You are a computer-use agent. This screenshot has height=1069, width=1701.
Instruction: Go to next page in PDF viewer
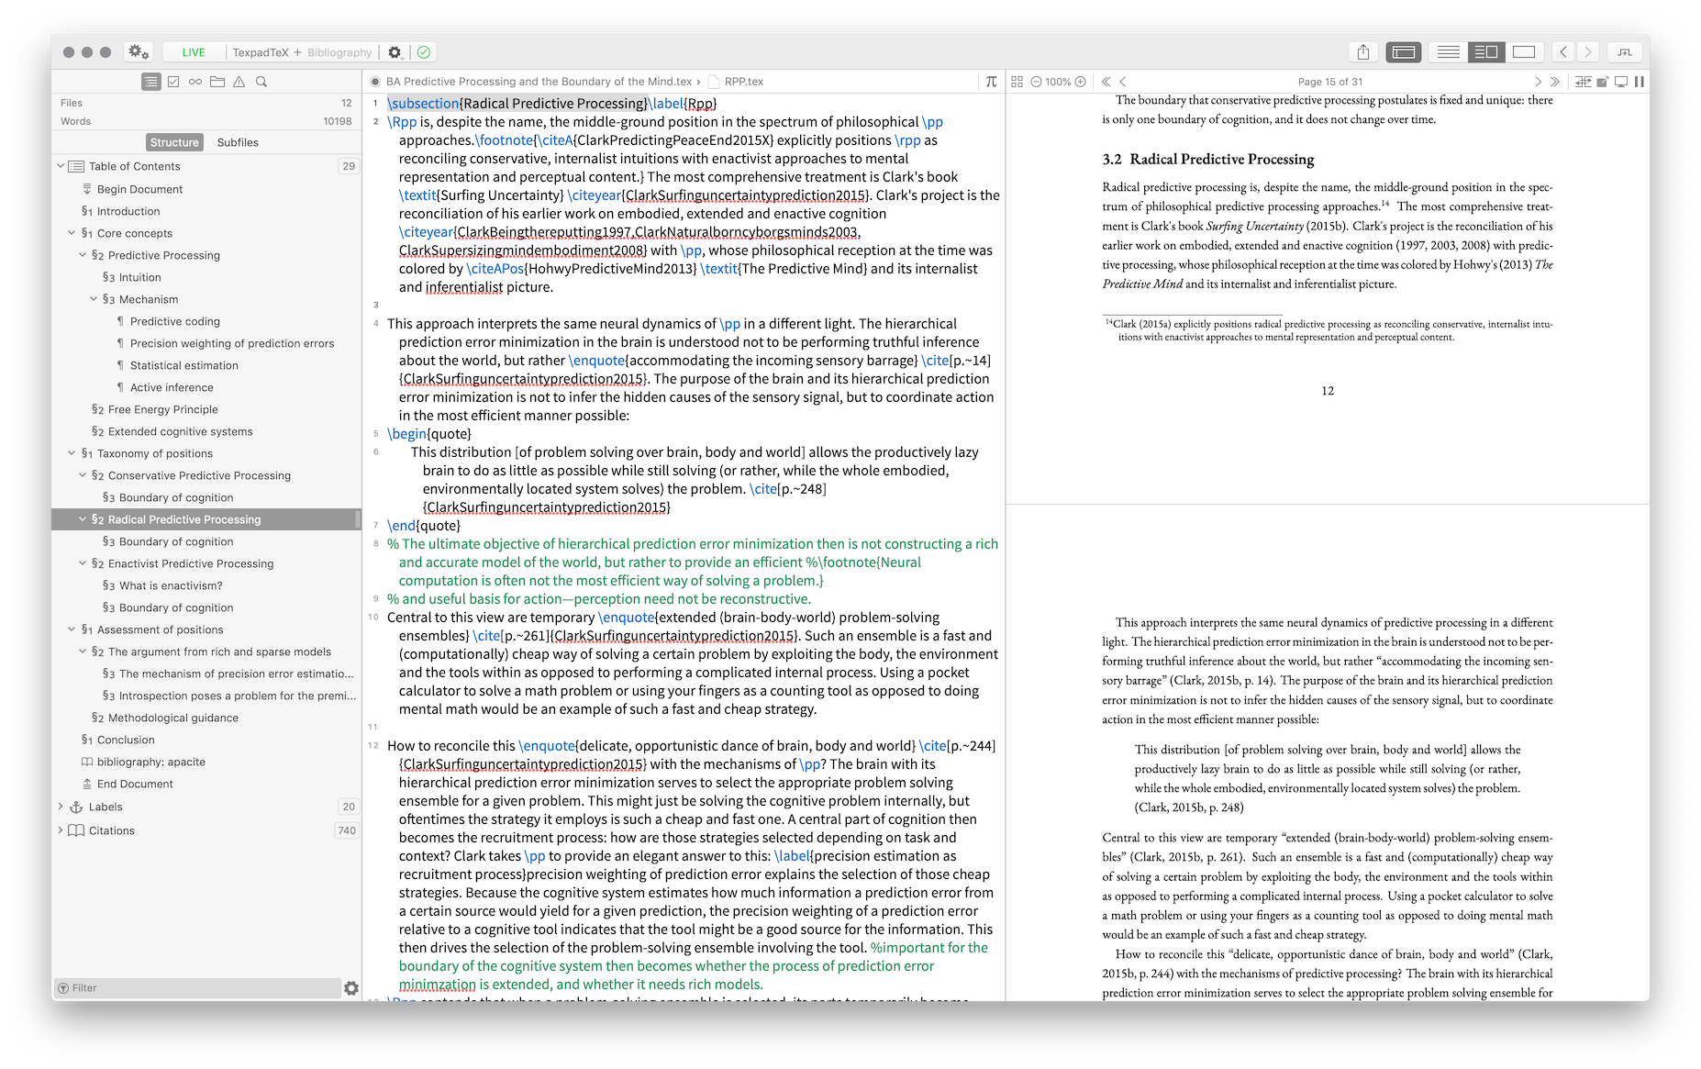tap(1540, 81)
